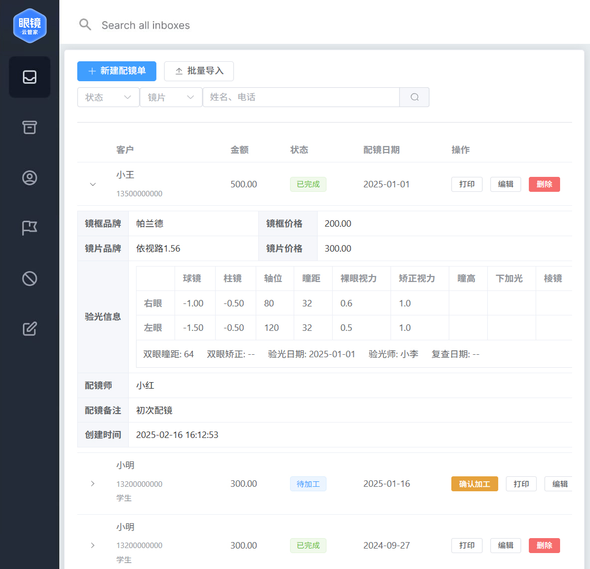Click the 眼镜云管家 logo icon

pos(30,26)
